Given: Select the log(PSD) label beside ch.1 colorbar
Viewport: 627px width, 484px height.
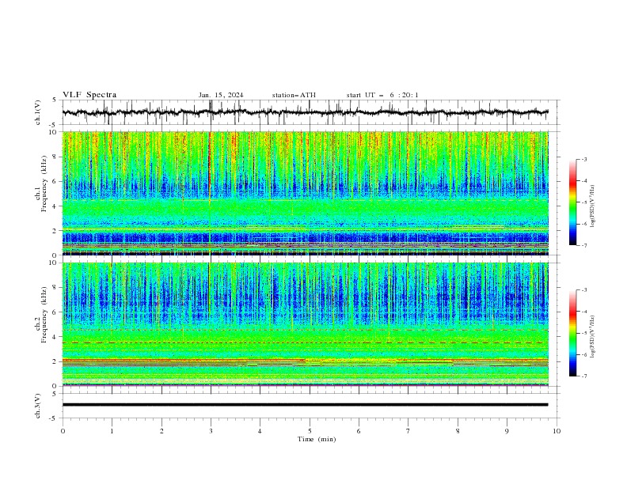Looking at the screenshot, I should tap(592, 206).
